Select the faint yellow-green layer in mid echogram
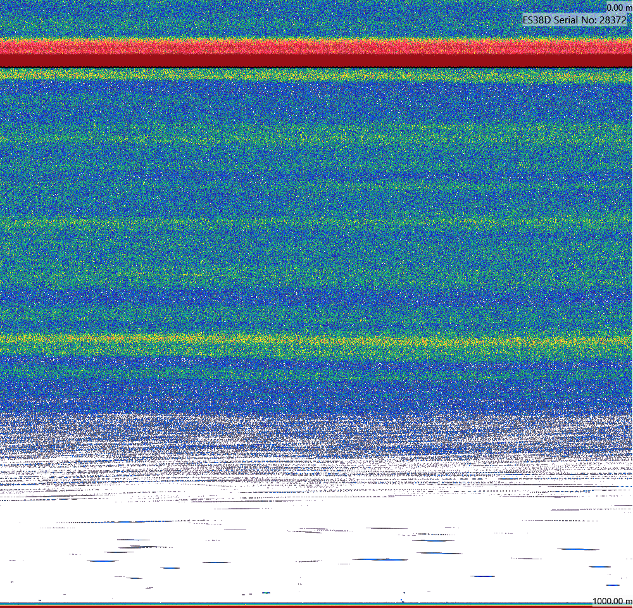This screenshot has width=633, height=608. pos(316,223)
